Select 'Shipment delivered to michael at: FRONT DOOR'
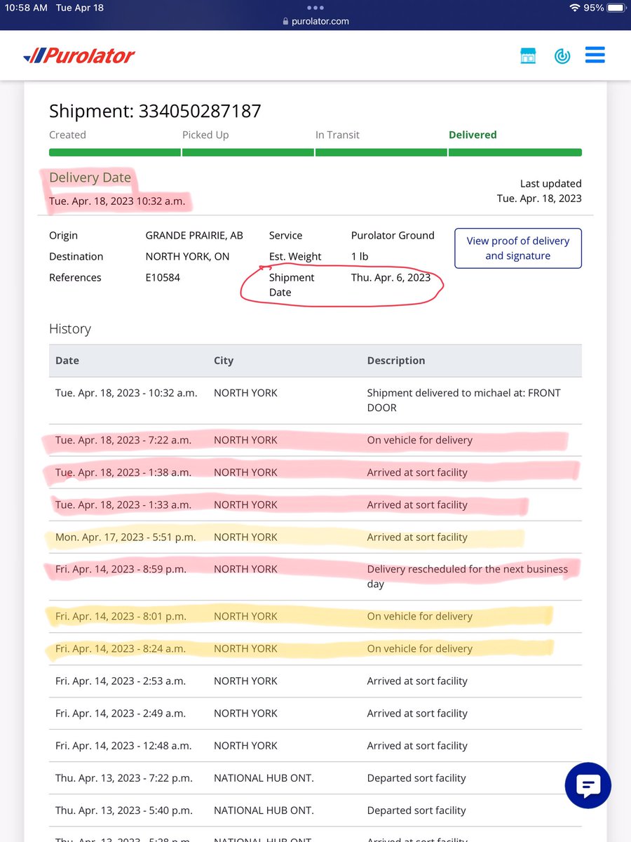Image resolution: width=631 pixels, height=842 pixels. pos(464,400)
